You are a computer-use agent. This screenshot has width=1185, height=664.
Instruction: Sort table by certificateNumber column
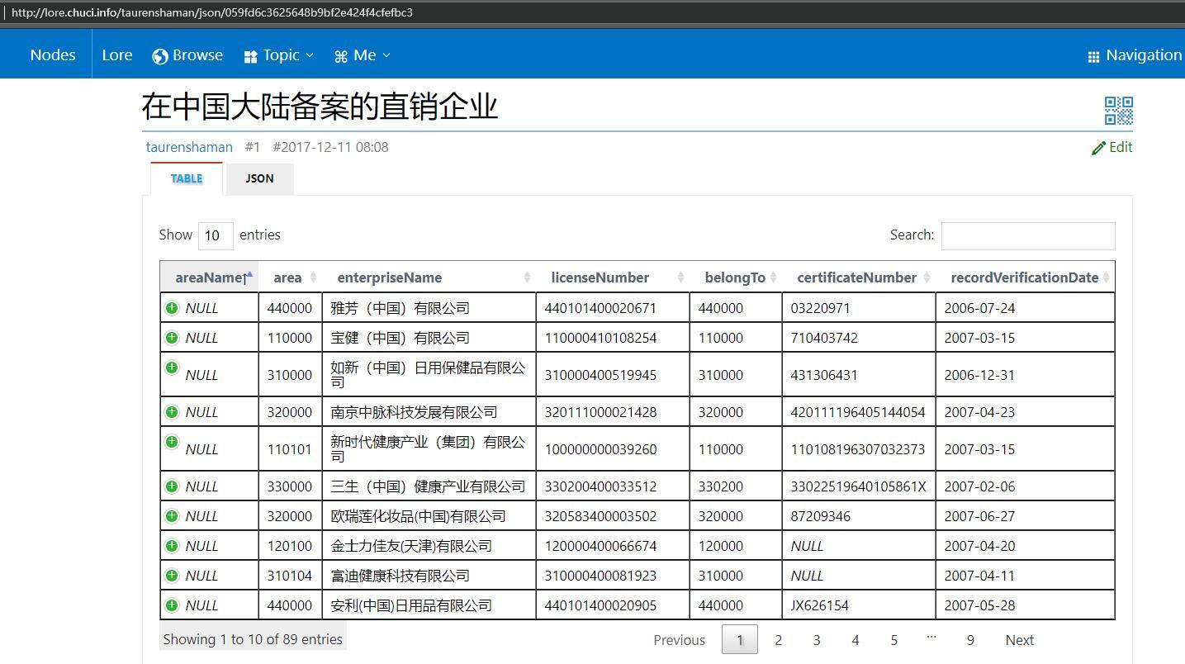pyautogui.click(x=859, y=277)
